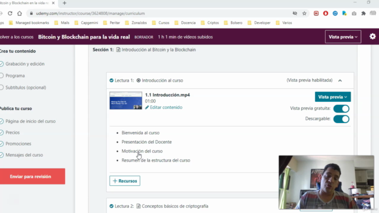Open the 1.1 Introducción.mp4 video thumbnail
This screenshot has width=379, height=213.
pyautogui.click(x=126, y=101)
